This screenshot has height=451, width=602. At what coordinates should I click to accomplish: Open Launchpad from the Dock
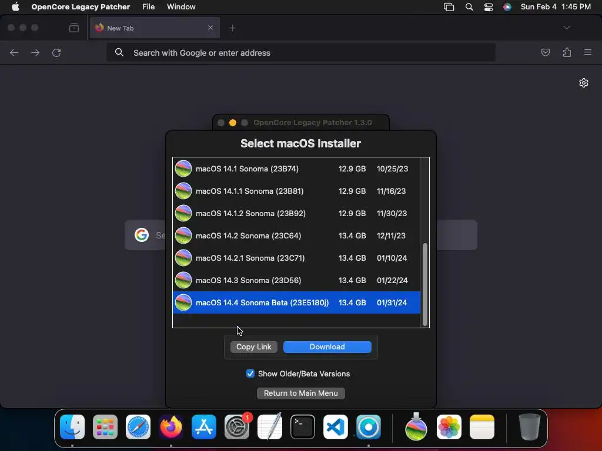(105, 427)
